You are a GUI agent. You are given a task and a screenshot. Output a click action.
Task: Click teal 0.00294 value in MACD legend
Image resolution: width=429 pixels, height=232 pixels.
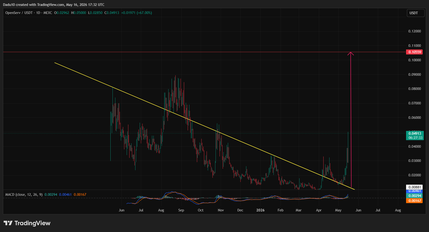click(50, 194)
